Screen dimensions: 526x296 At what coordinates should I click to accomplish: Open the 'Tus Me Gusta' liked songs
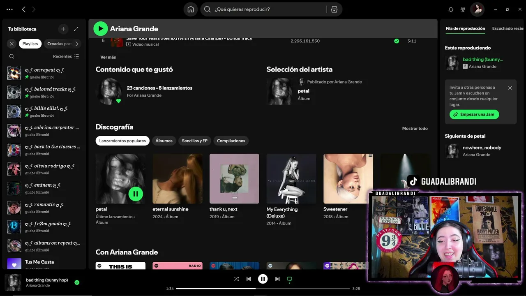pos(44,264)
